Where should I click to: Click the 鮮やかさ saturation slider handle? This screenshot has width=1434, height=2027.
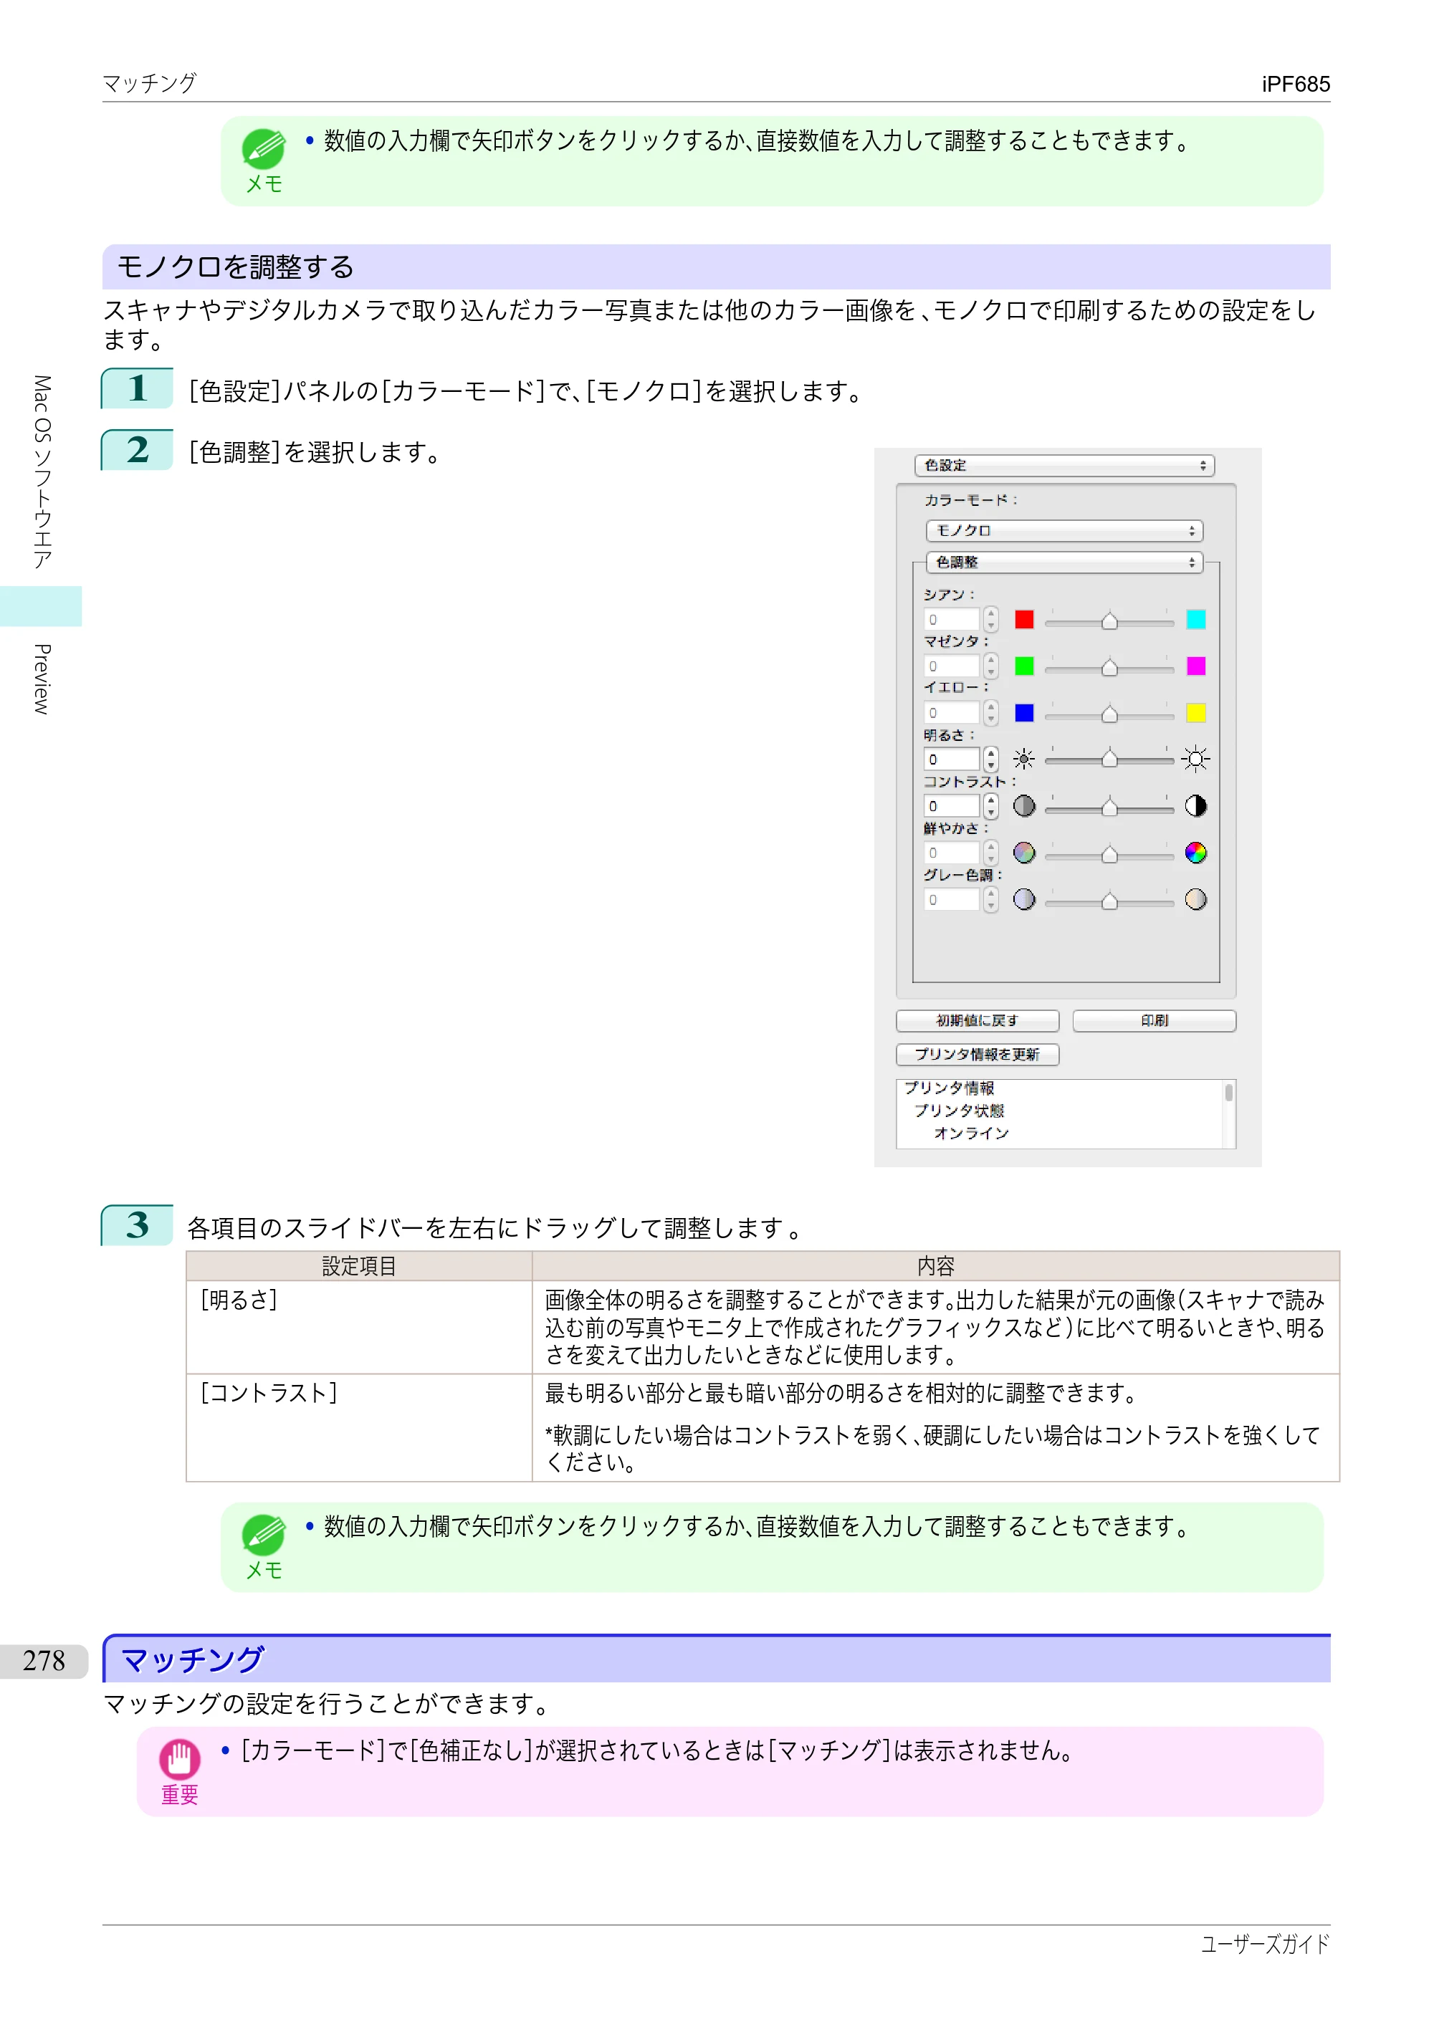click(1109, 855)
